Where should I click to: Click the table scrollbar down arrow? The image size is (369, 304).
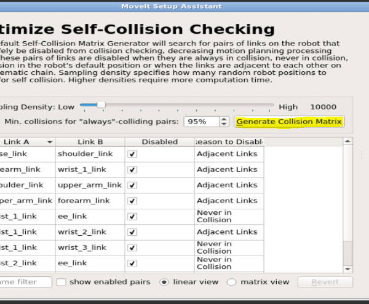tap(348, 269)
